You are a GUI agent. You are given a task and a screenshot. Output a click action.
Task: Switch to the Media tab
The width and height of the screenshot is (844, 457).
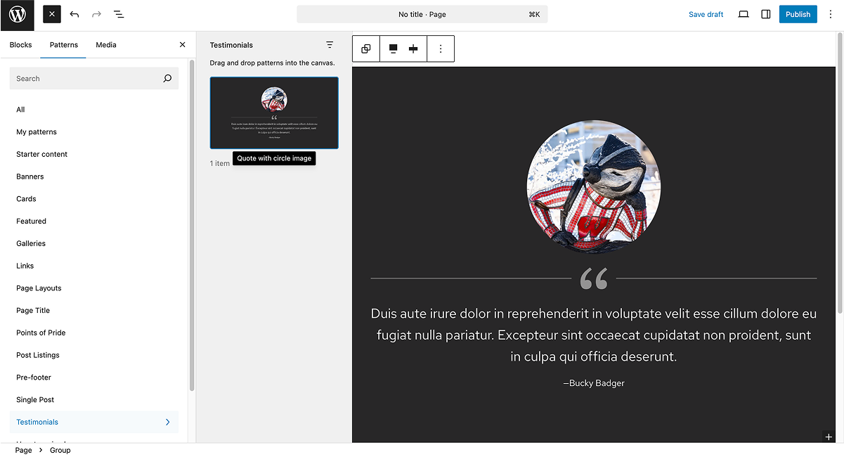click(x=105, y=44)
